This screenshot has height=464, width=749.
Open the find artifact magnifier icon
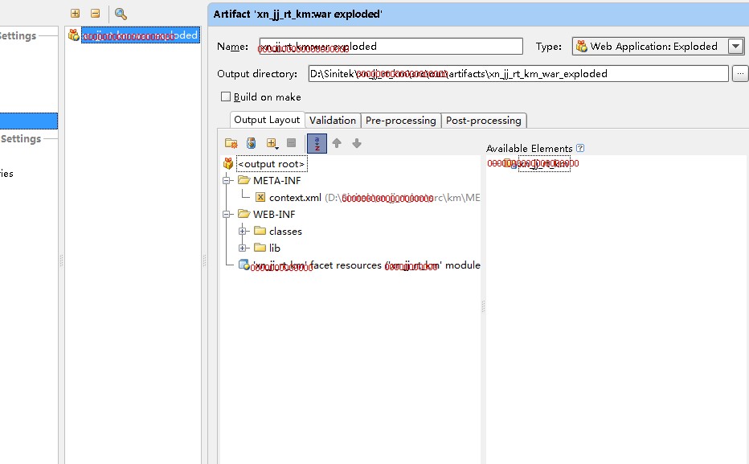click(121, 14)
